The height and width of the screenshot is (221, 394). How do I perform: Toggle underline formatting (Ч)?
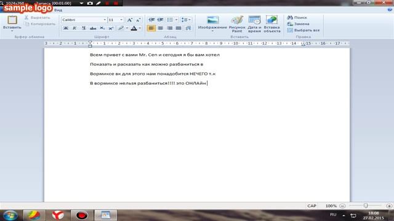point(84,28)
